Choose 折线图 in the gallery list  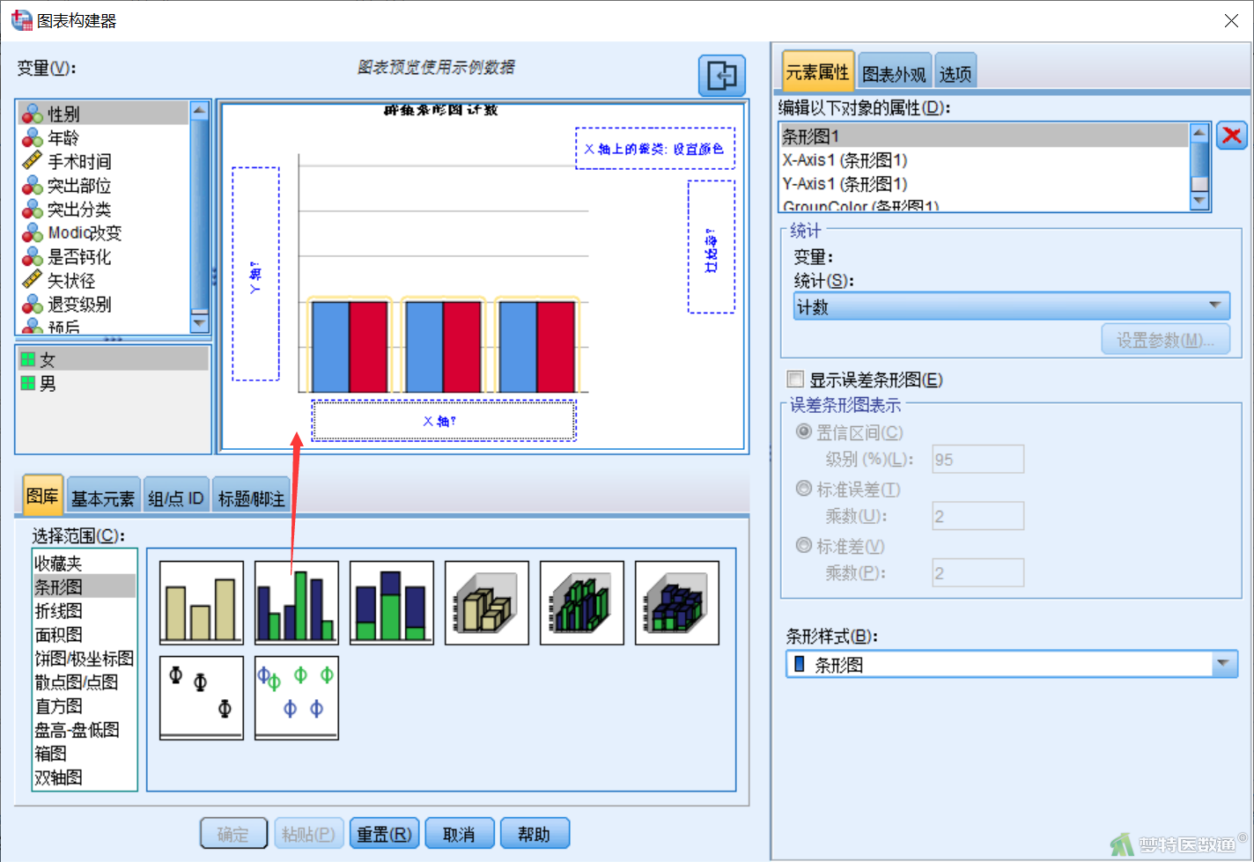(85, 610)
